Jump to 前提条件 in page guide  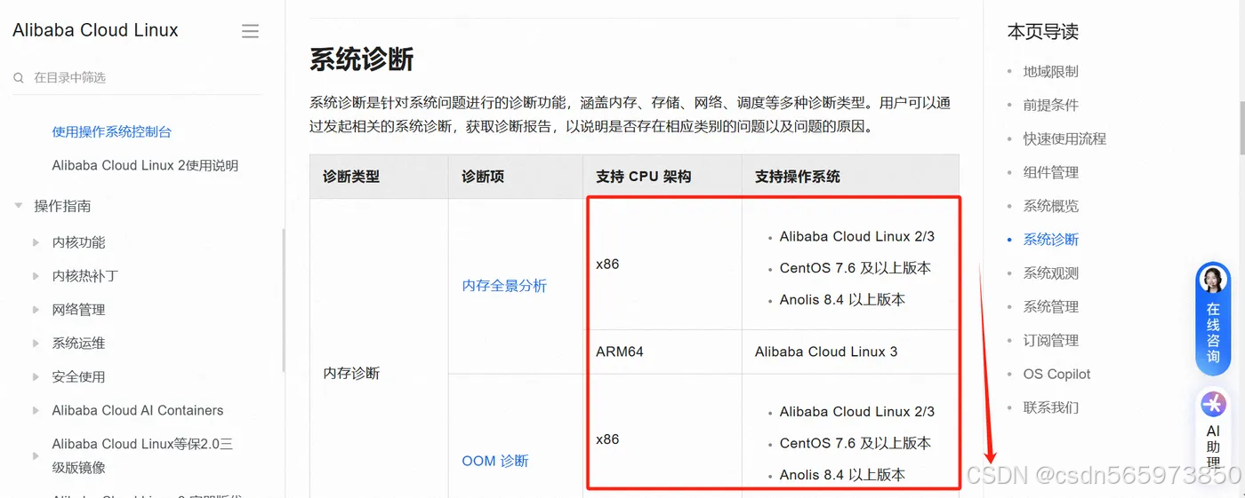point(1050,105)
